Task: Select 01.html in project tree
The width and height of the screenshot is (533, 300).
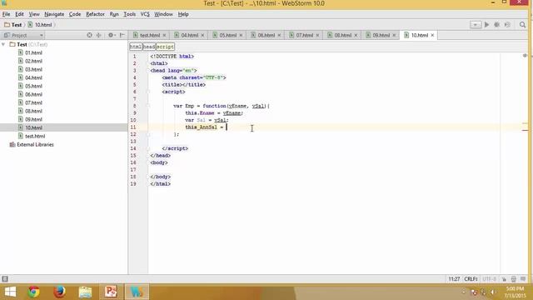Action: [33, 52]
